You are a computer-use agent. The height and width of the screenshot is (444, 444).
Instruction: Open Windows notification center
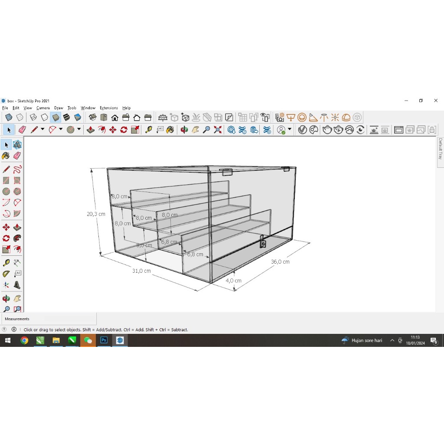pos(434,340)
